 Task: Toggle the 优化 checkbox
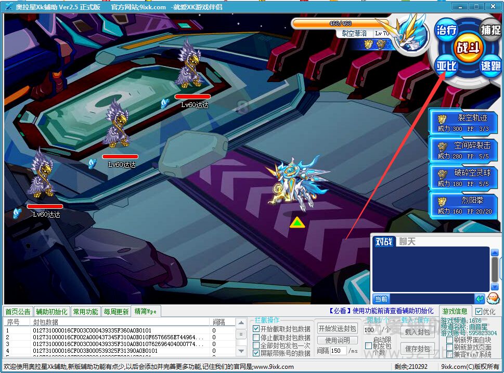pos(479,311)
